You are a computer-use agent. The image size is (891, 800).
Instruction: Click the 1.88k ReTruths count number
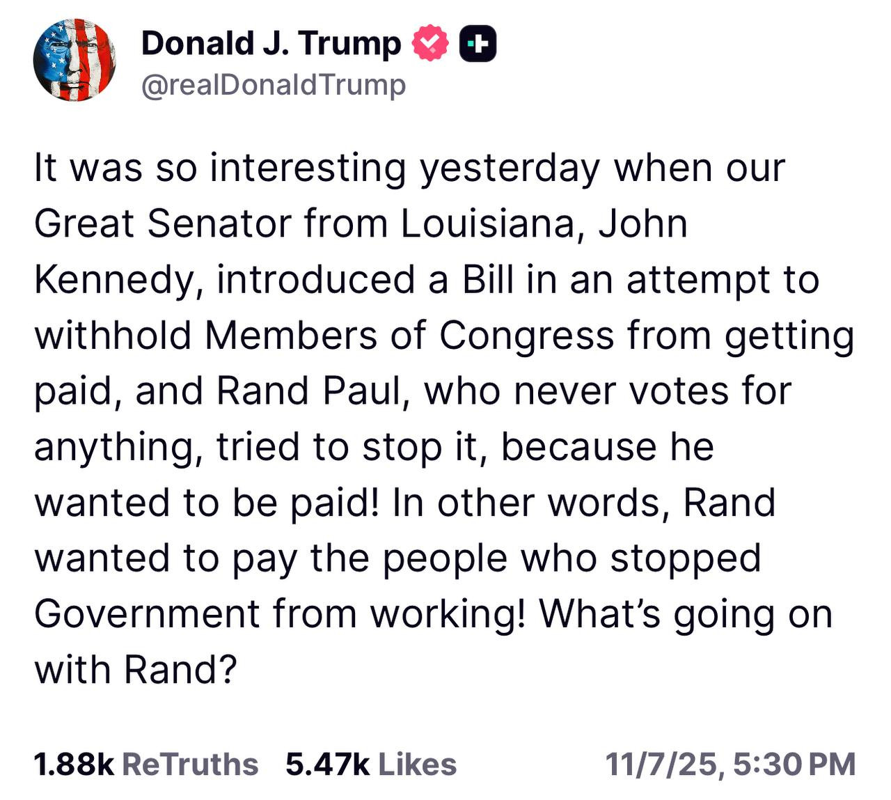(74, 764)
